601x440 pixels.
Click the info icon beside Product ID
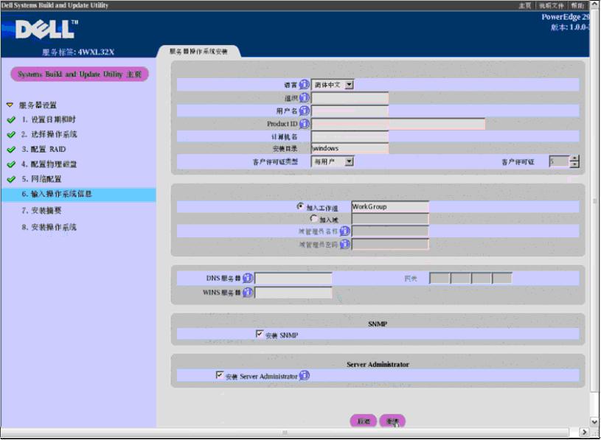coord(304,124)
